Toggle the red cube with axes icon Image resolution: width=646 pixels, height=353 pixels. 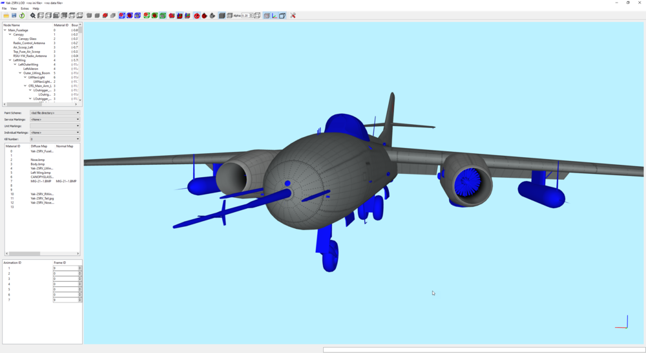point(180,16)
